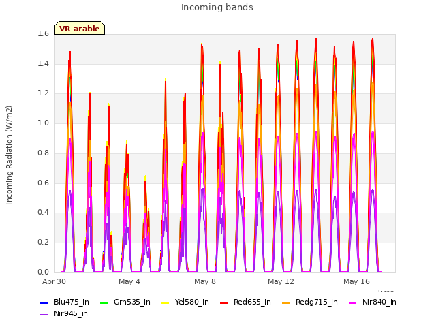
Task: Click the 0.8 y-axis tick label
Action: click(43, 153)
